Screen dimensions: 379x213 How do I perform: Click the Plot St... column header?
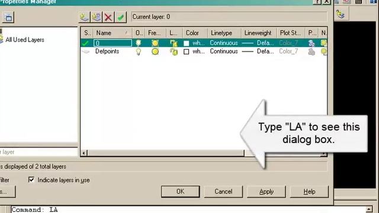(291, 33)
